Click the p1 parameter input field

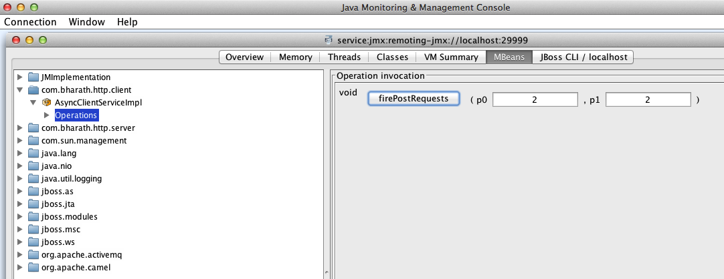648,99
